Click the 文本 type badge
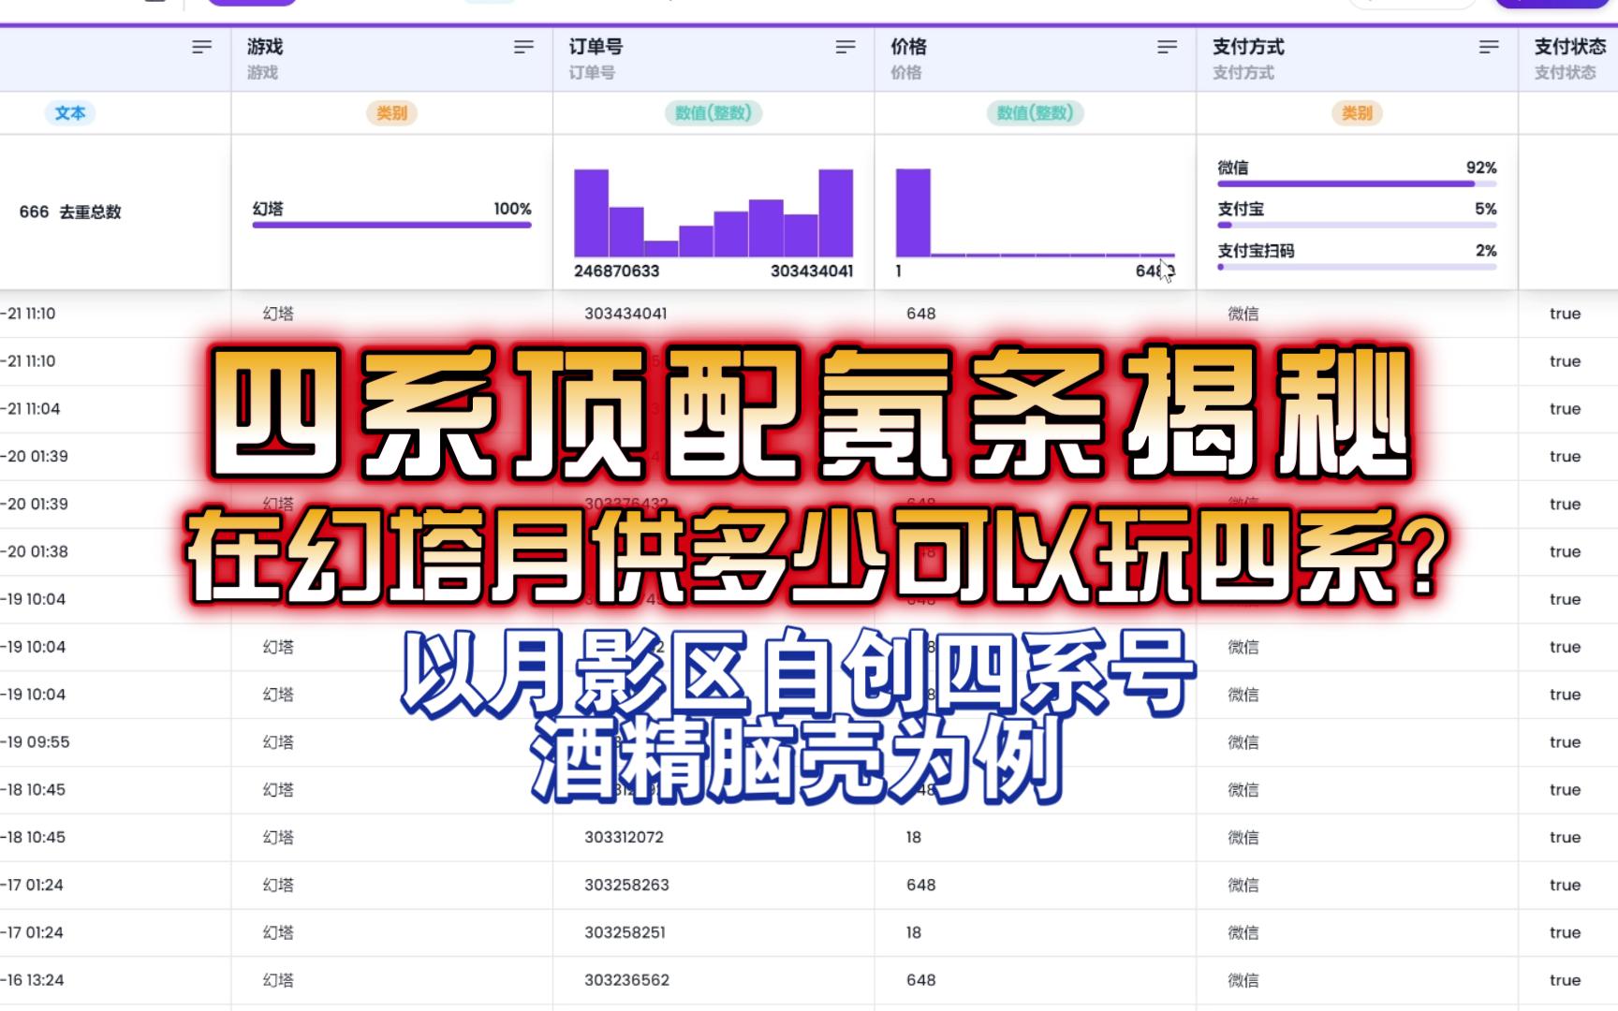Screen dimensions: 1618x1011 click(x=70, y=113)
